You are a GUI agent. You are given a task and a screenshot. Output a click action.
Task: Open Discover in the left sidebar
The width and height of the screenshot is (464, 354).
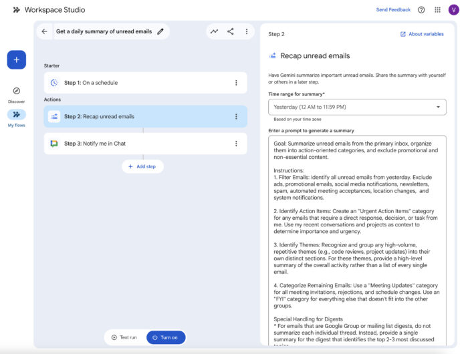pyautogui.click(x=17, y=92)
